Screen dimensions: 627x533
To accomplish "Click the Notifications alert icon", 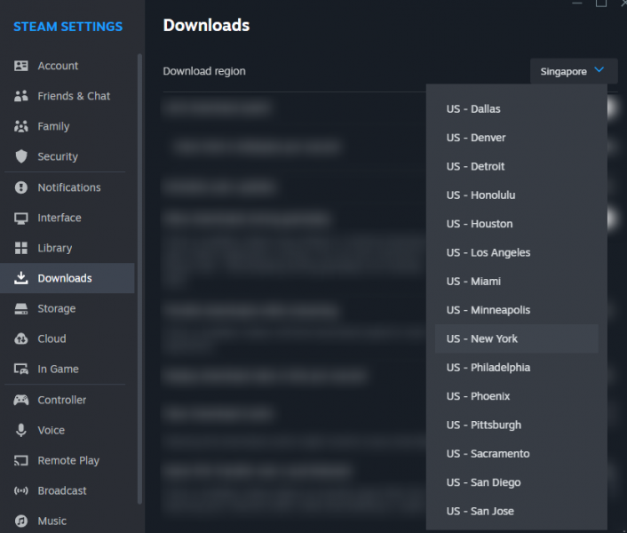I will pos(20,187).
